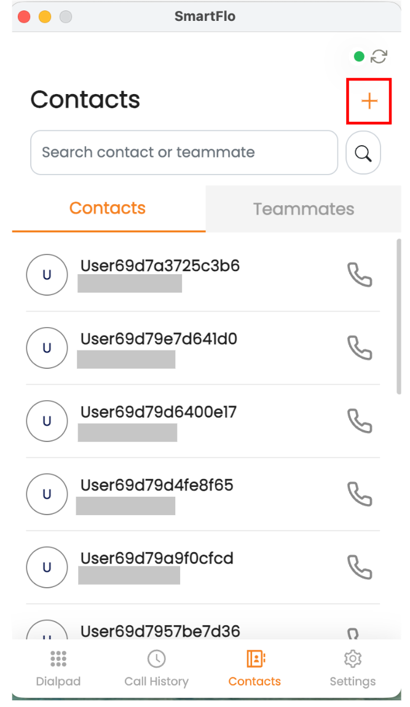Call contact User69d79e7d641d0

click(360, 347)
